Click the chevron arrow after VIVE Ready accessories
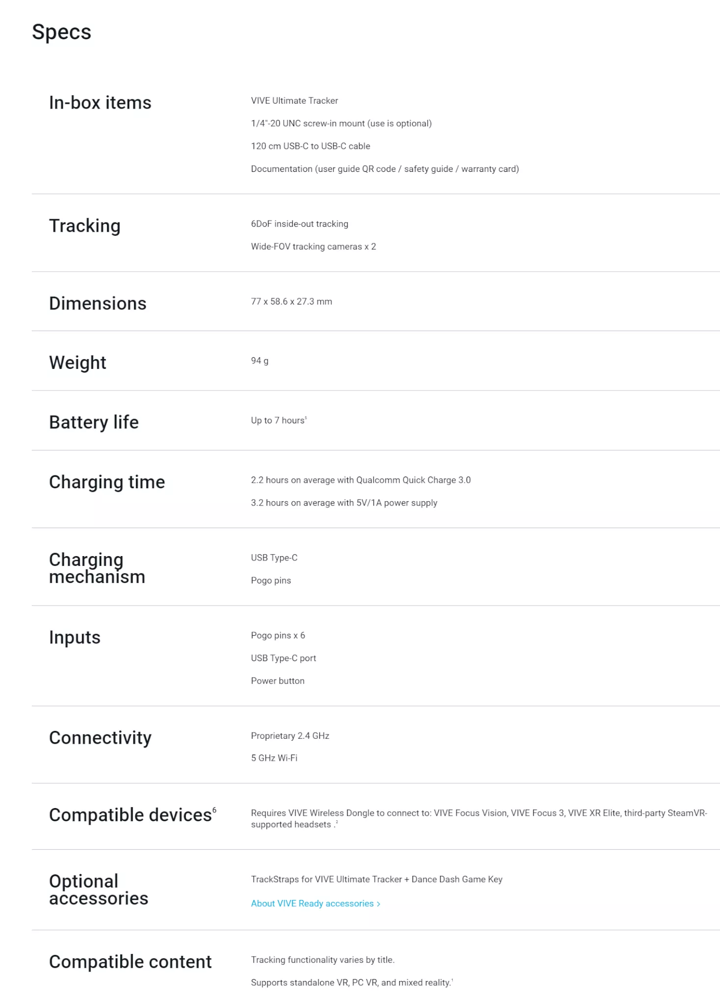 tap(378, 904)
